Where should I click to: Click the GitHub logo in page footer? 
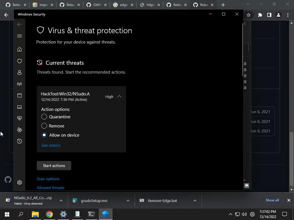click(x=8, y=180)
